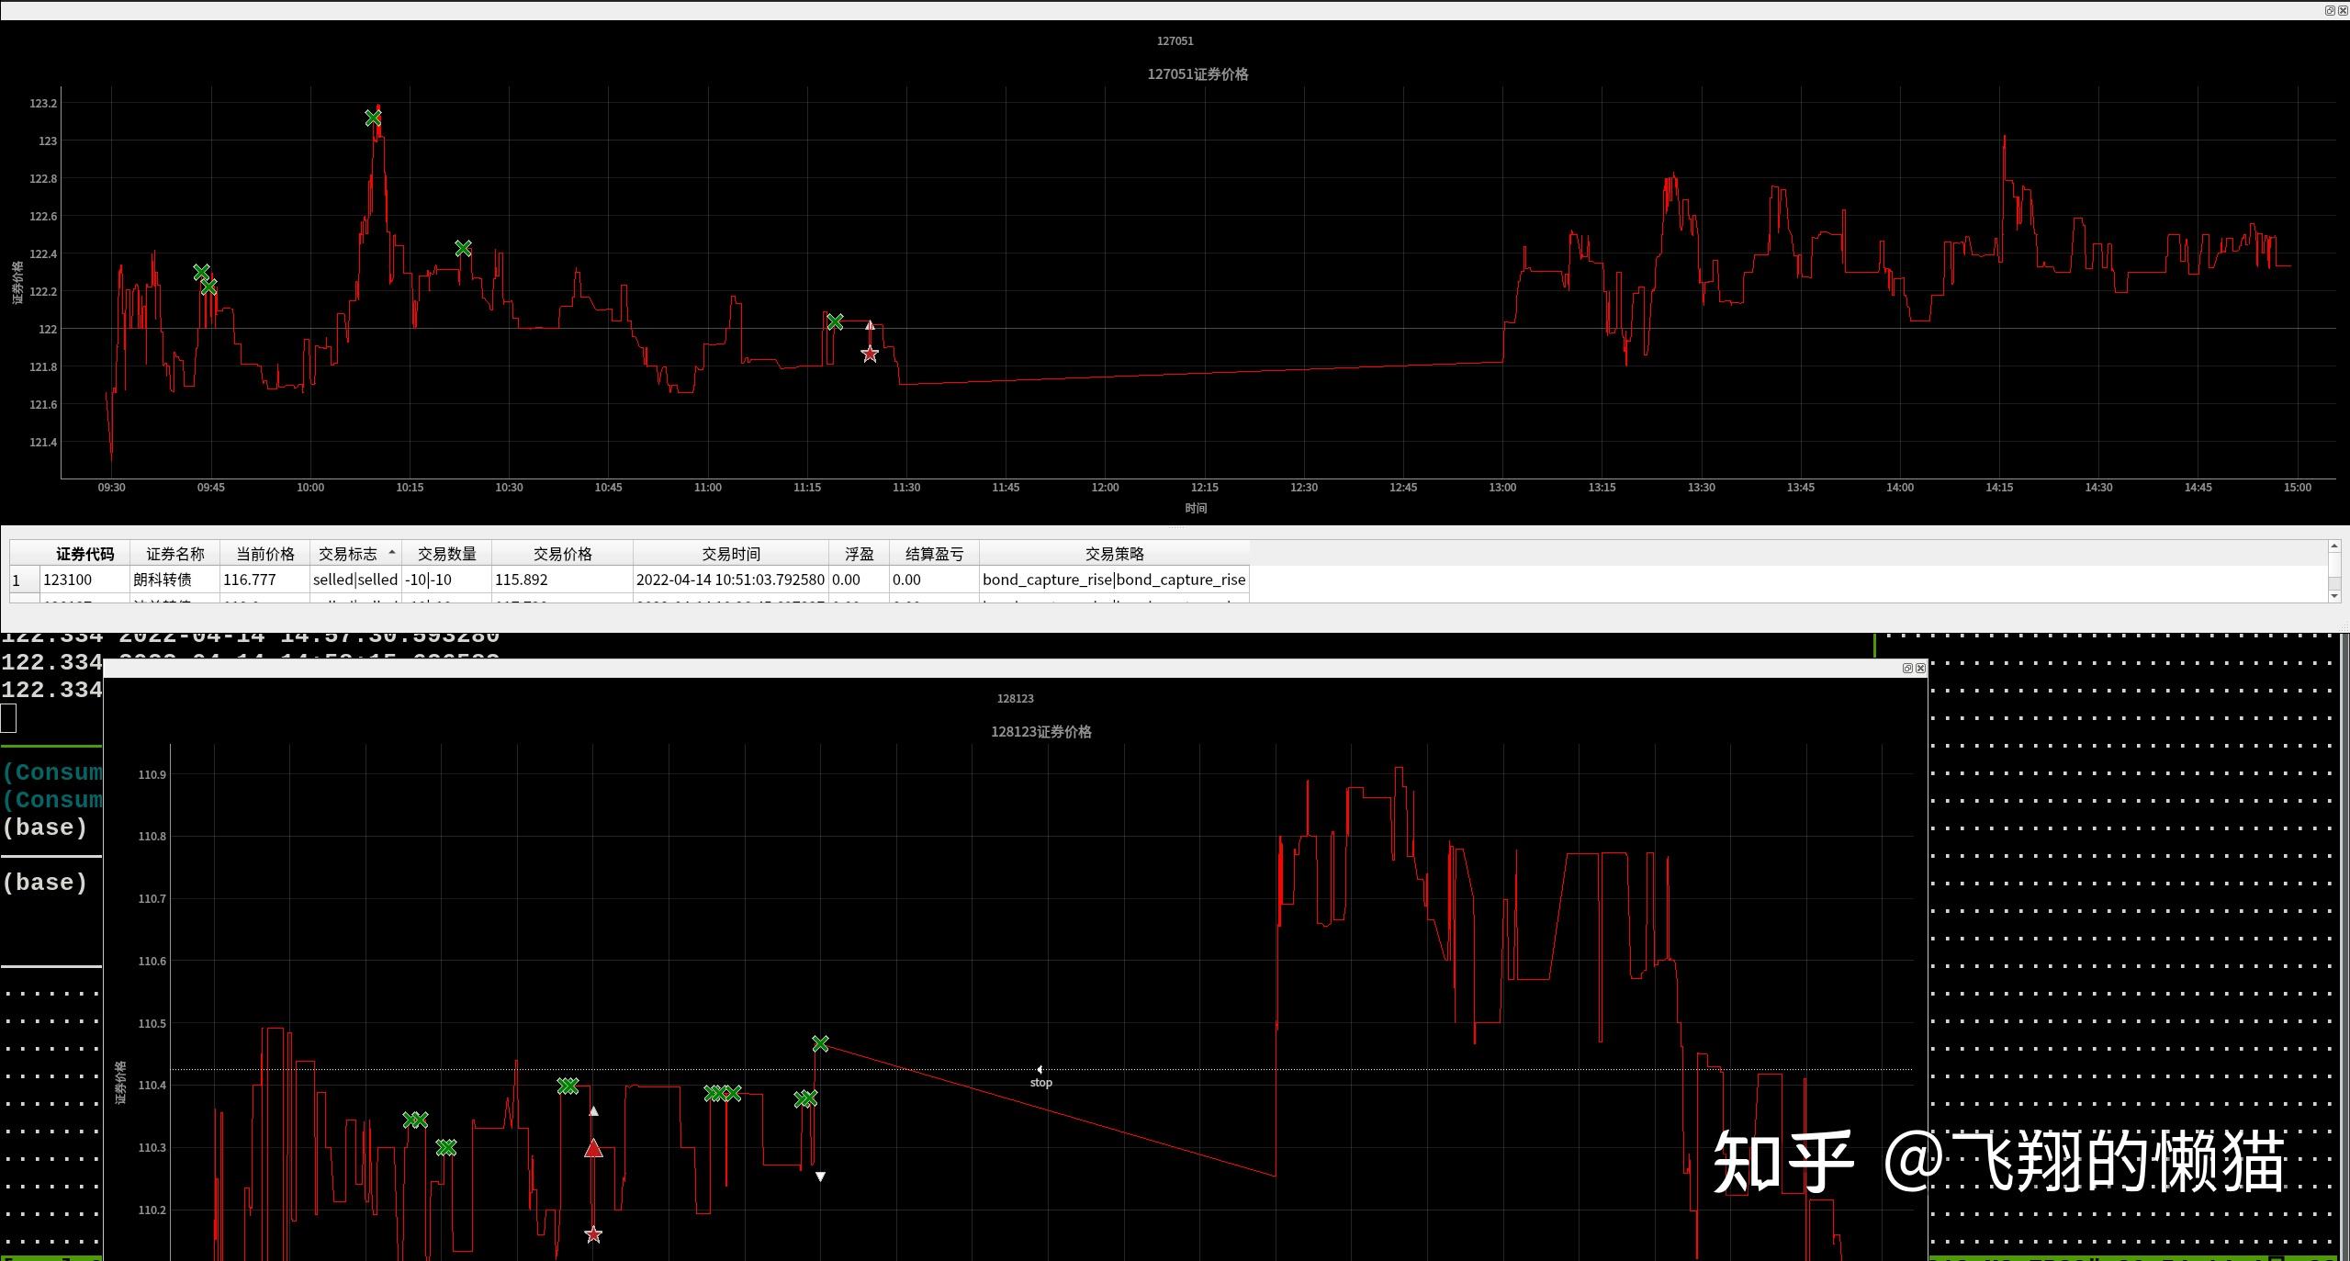Click green X marker at 127051 price peak

(x=373, y=118)
